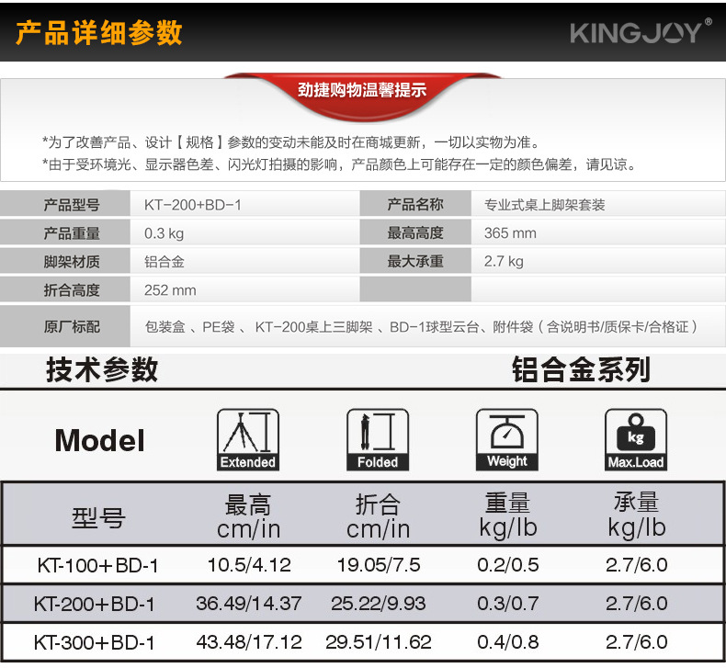This screenshot has height=668, width=726.
Task: Click the 产品重量 label cell
Action: pos(65,232)
